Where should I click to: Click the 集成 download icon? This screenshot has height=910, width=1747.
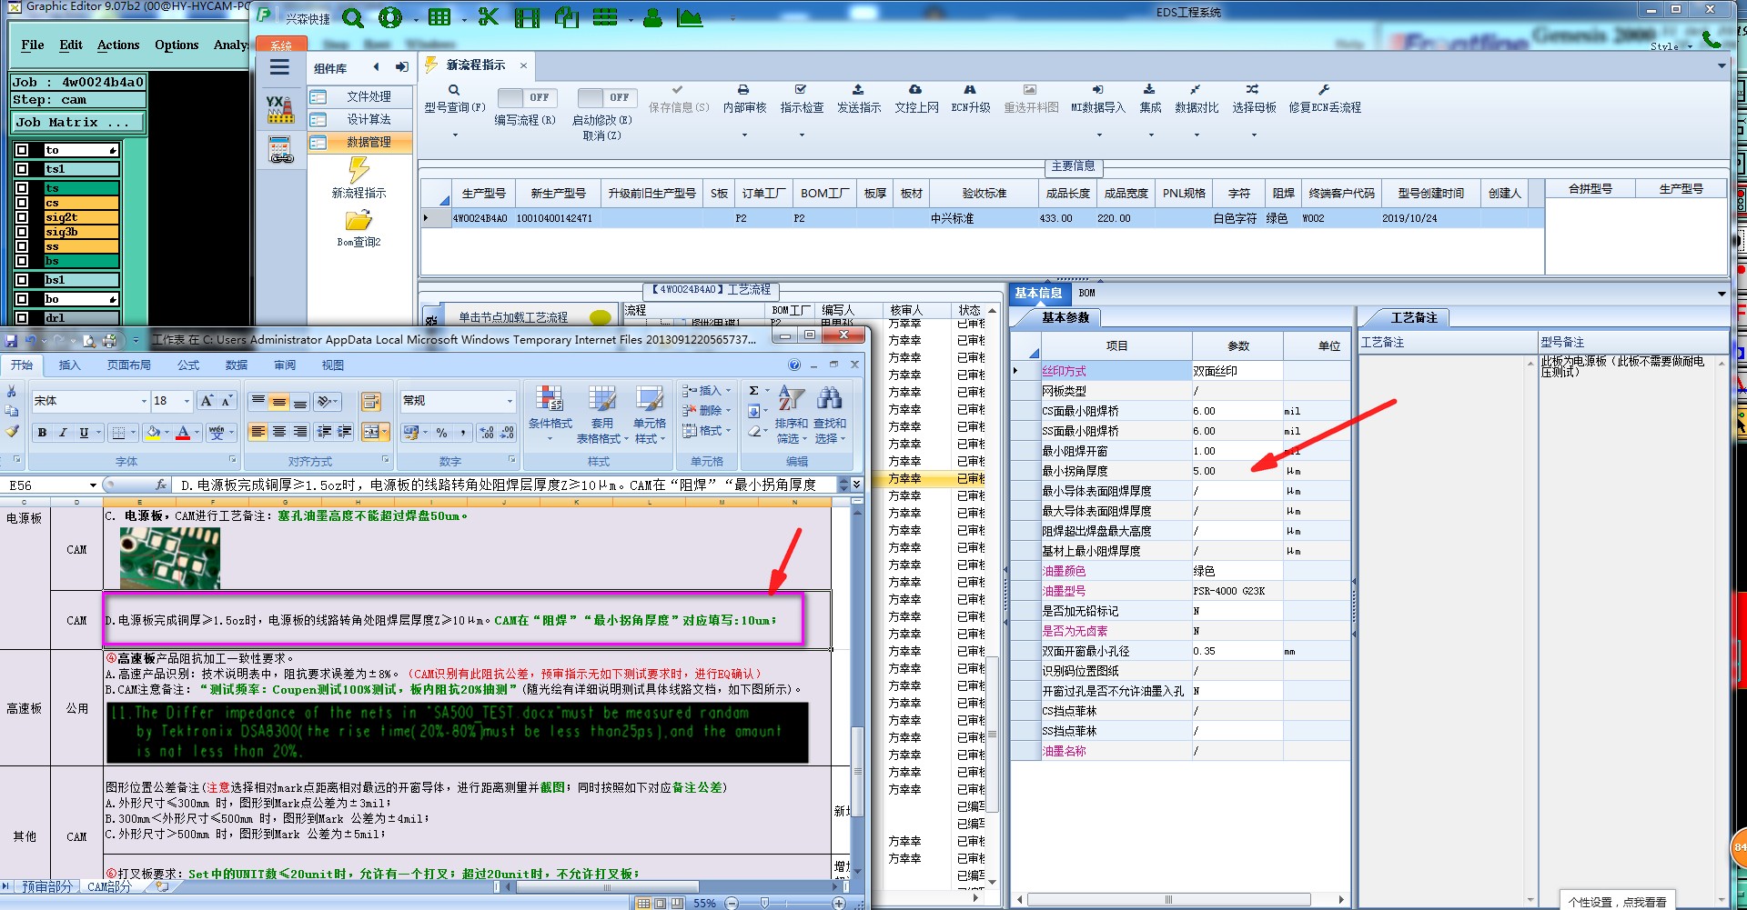(x=1149, y=90)
